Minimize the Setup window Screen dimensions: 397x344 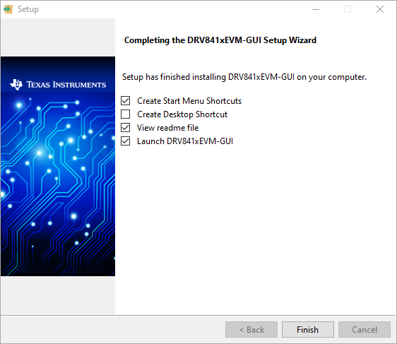pyautogui.click(x=316, y=9)
